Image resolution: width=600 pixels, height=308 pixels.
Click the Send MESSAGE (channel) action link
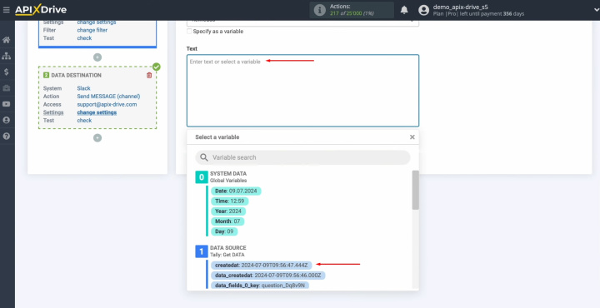108,97
